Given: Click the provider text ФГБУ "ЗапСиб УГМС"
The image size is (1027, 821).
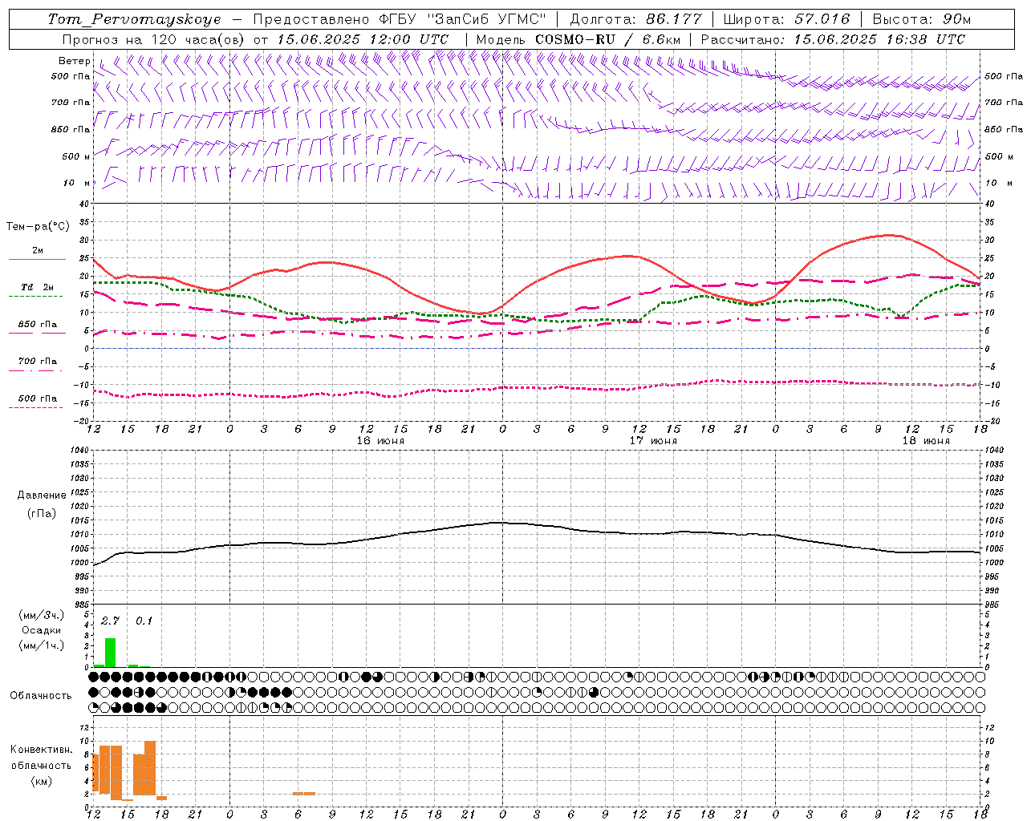Looking at the screenshot, I should click(x=462, y=19).
